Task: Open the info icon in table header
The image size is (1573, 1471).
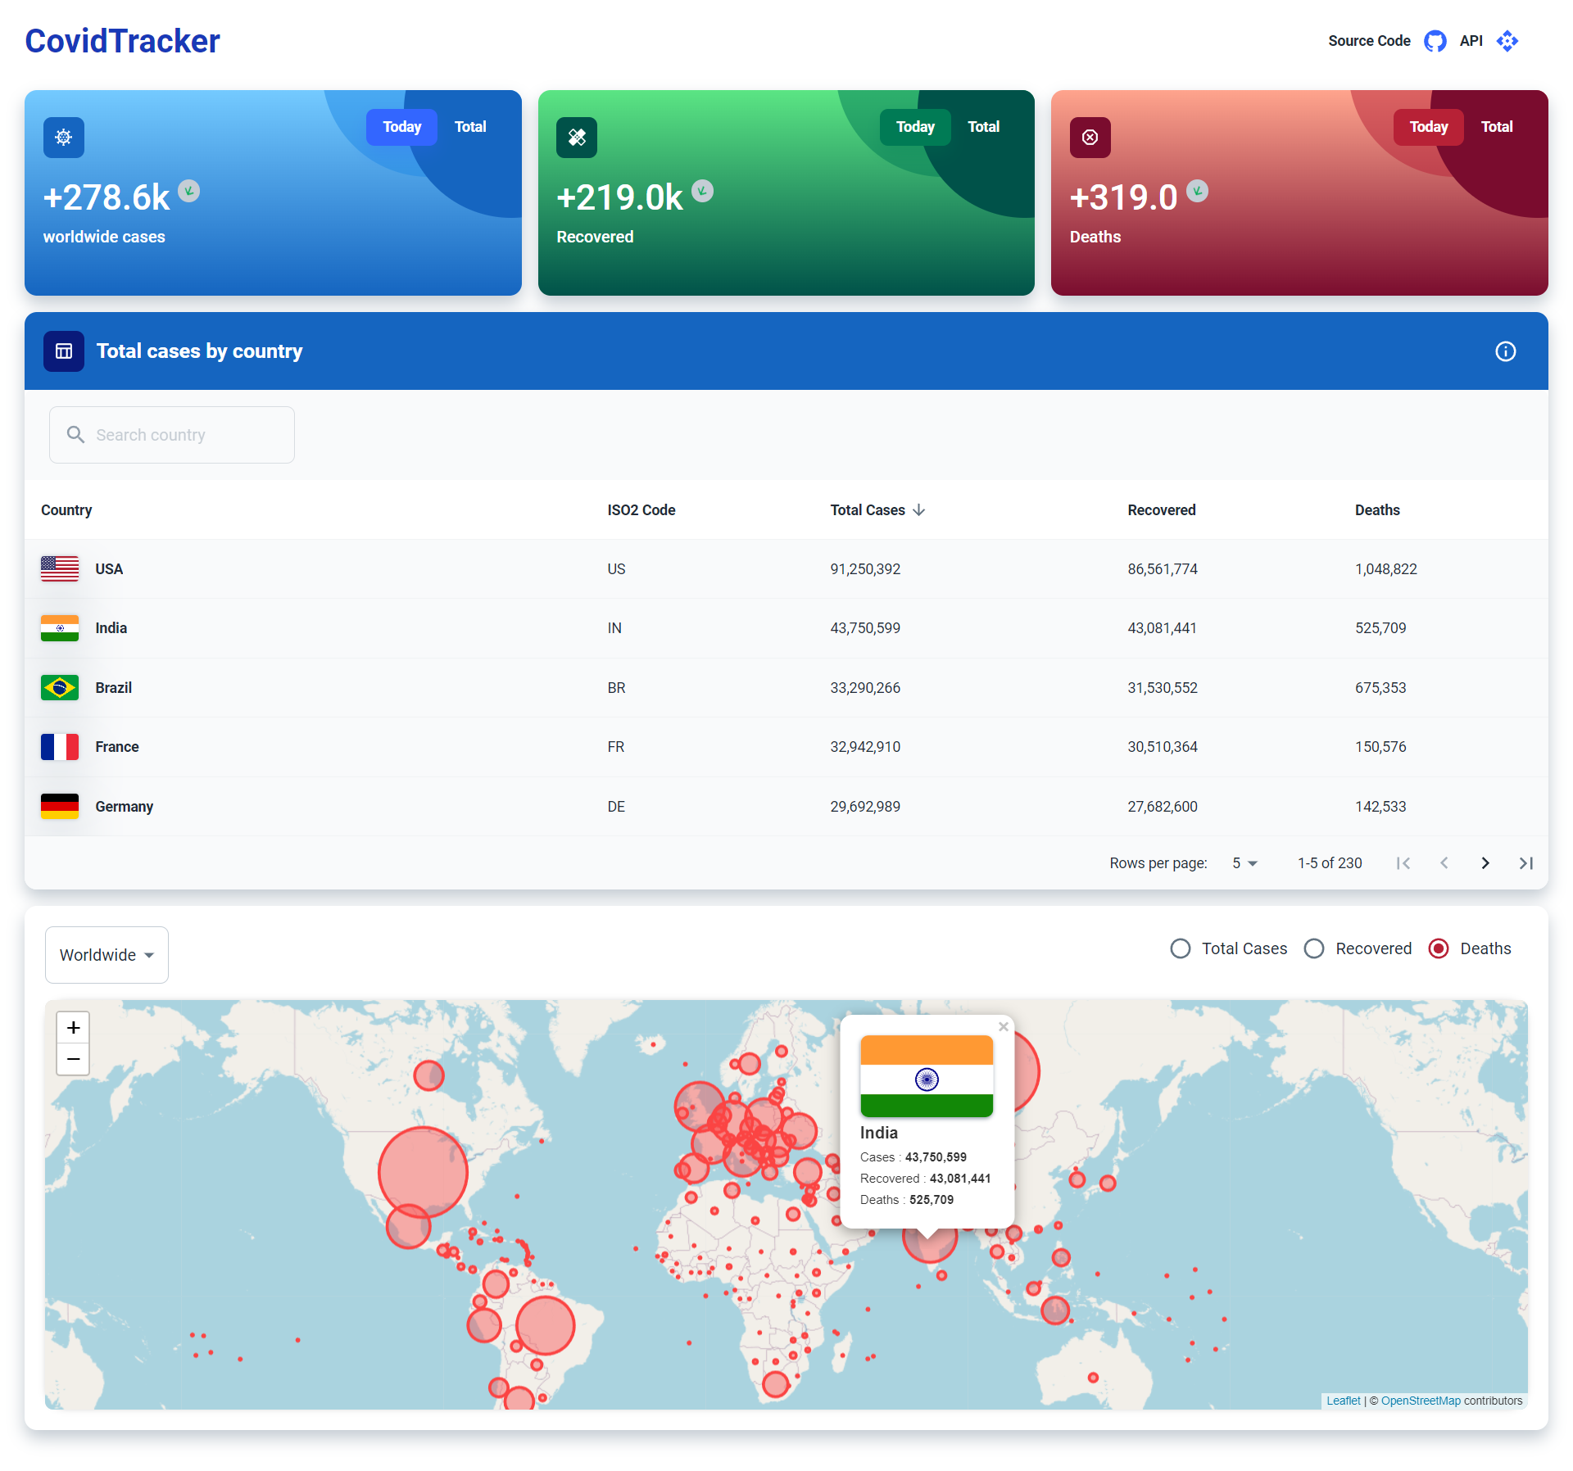Action: click(x=1506, y=351)
